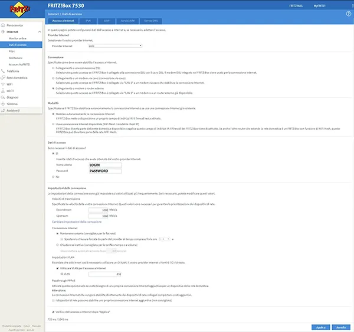
Task: Click the Telefonia phone icon
Action: click(4, 70)
